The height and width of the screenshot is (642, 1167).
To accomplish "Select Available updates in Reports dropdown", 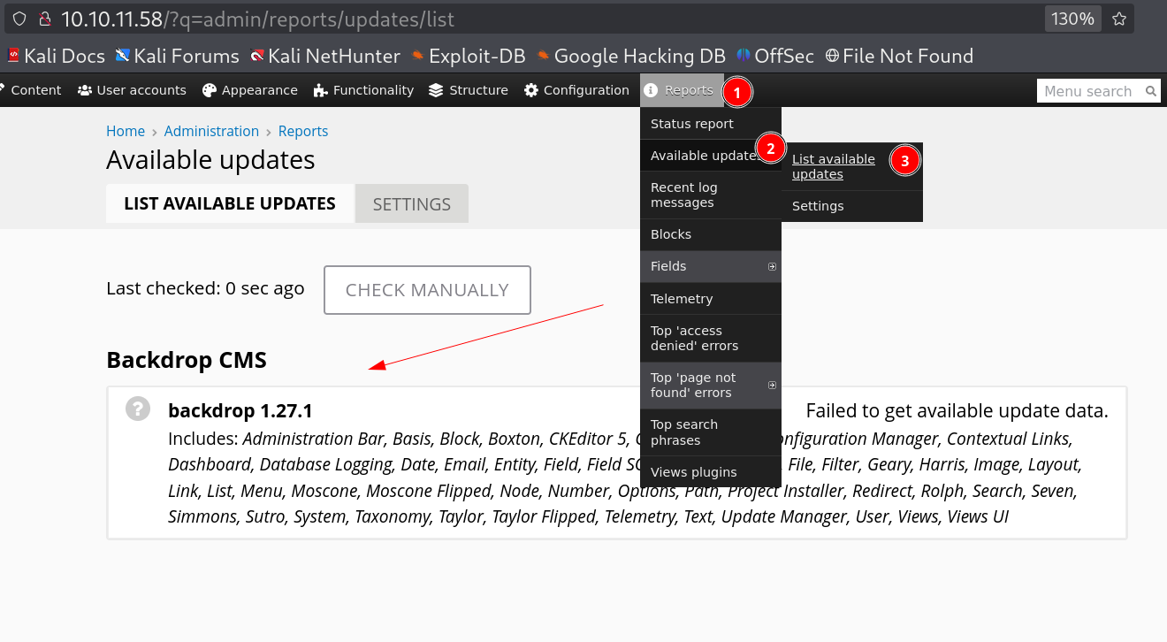I will tap(711, 156).
